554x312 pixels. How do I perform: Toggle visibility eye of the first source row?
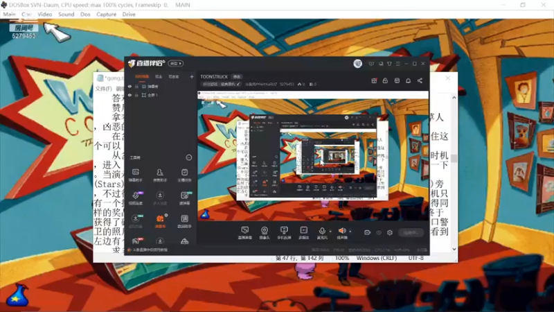pos(129,86)
